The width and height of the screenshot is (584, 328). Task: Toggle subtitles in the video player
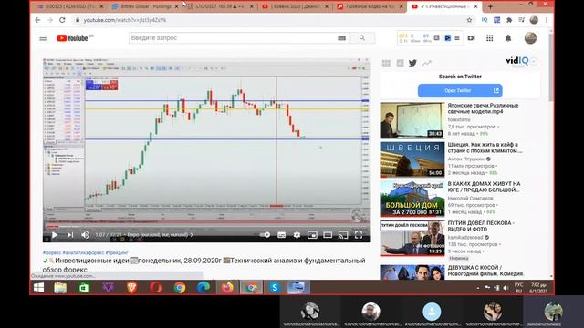pos(282,235)
